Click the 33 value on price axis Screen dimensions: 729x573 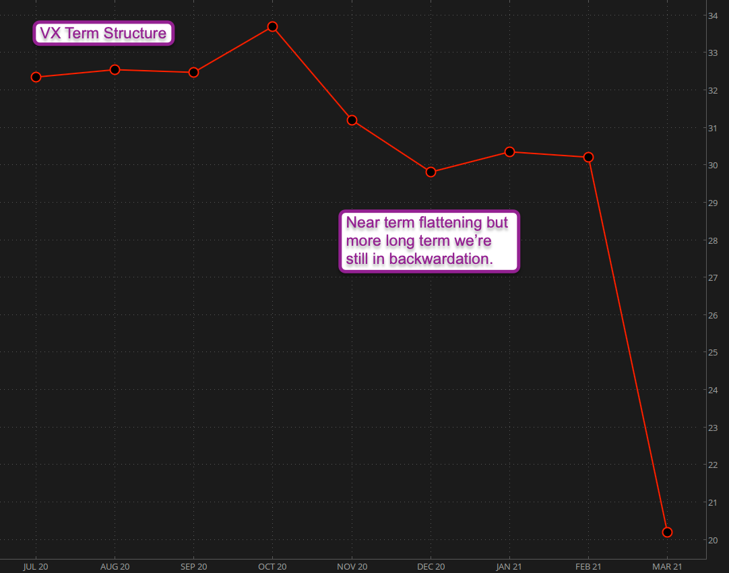(713, 53)
